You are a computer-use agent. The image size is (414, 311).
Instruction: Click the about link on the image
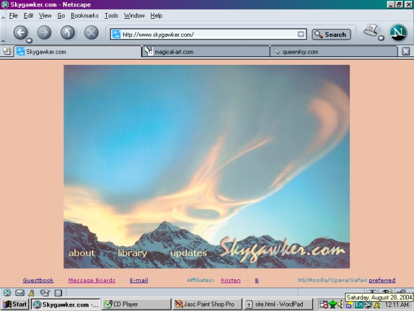[x=82, y=253]
